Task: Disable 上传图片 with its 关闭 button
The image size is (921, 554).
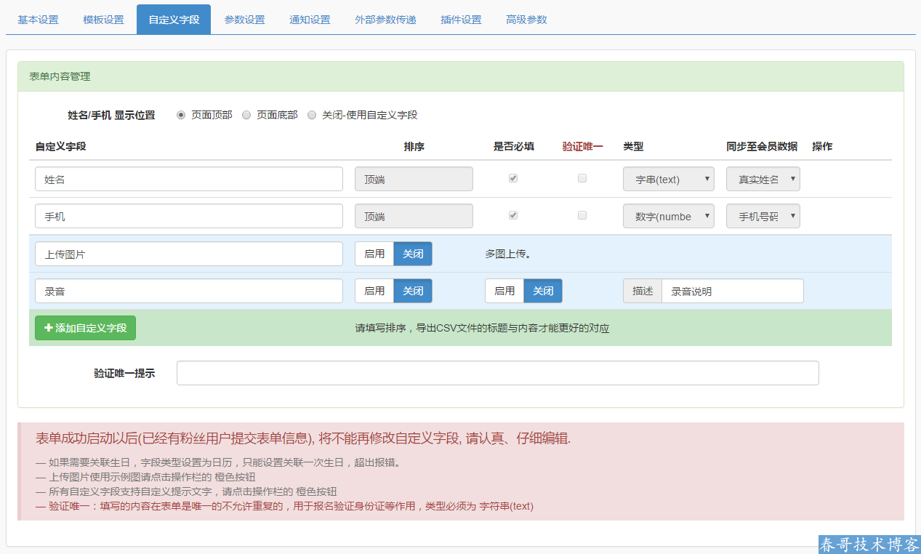Action: tap(413, 254)
